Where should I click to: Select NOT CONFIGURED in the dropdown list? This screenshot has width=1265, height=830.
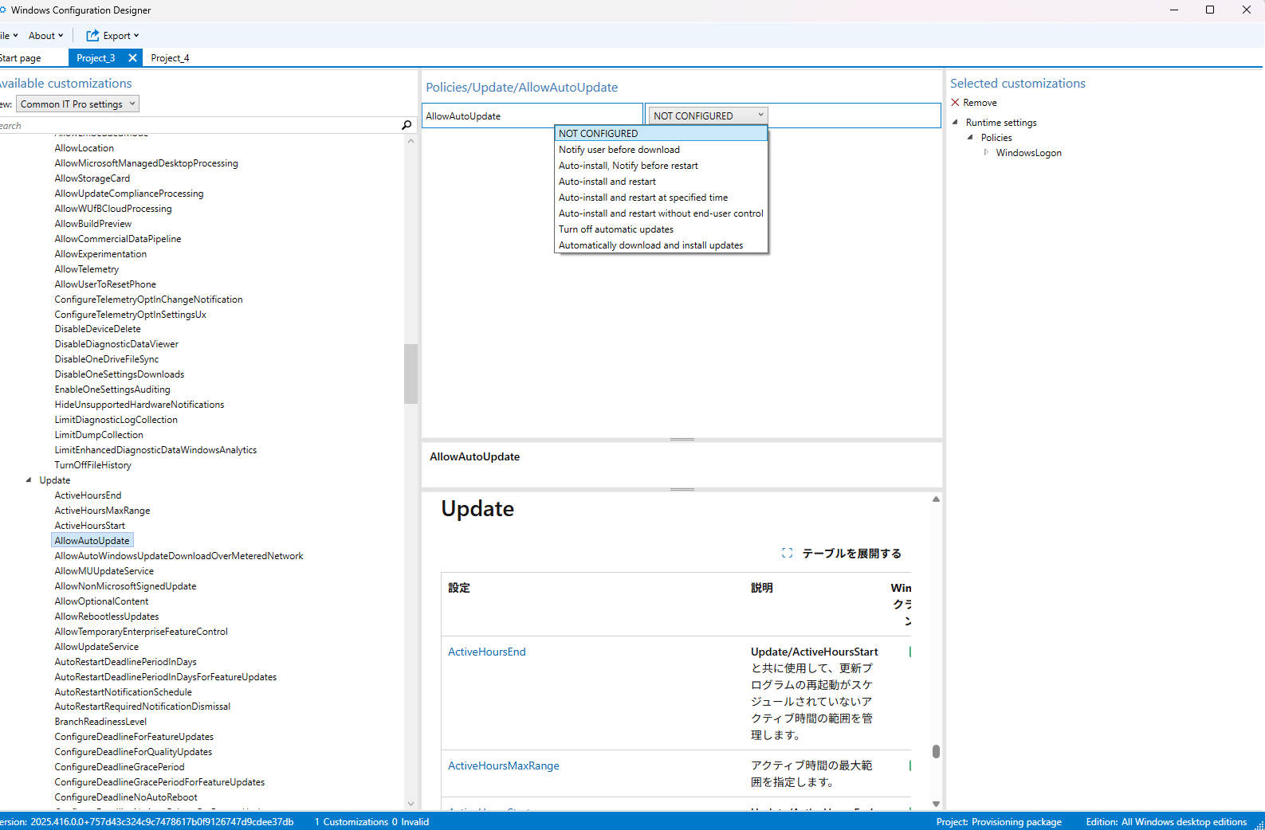(x=661, y=134)
